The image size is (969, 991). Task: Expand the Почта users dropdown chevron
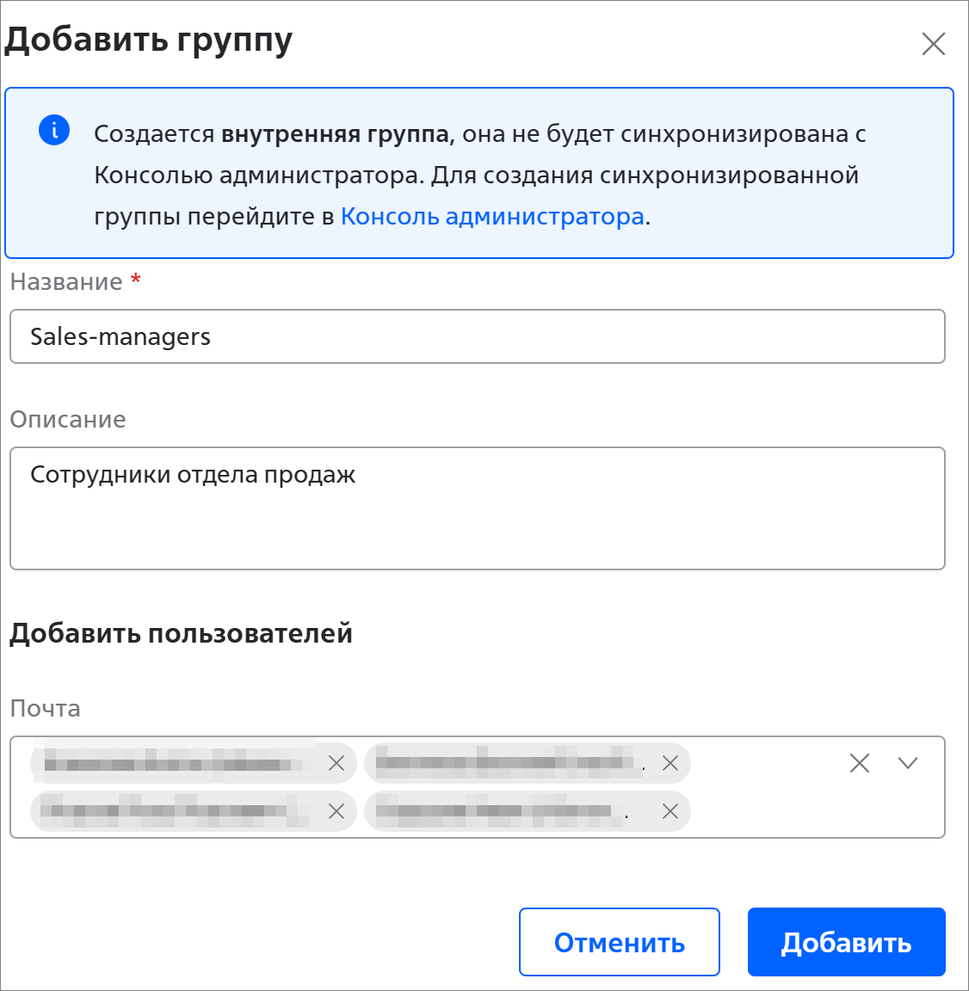pos(908,763)
